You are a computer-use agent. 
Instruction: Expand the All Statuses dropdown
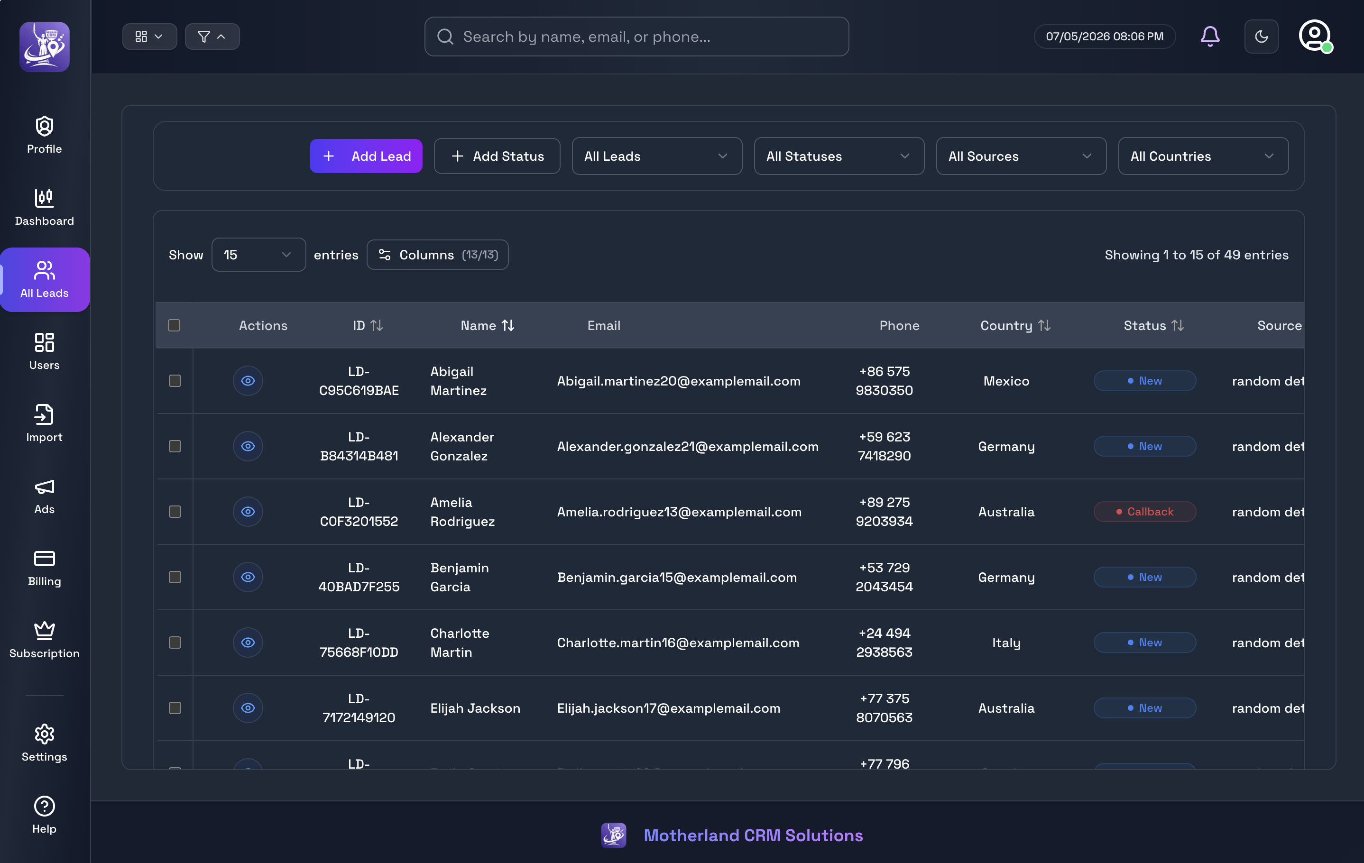(x=839, y=156)
